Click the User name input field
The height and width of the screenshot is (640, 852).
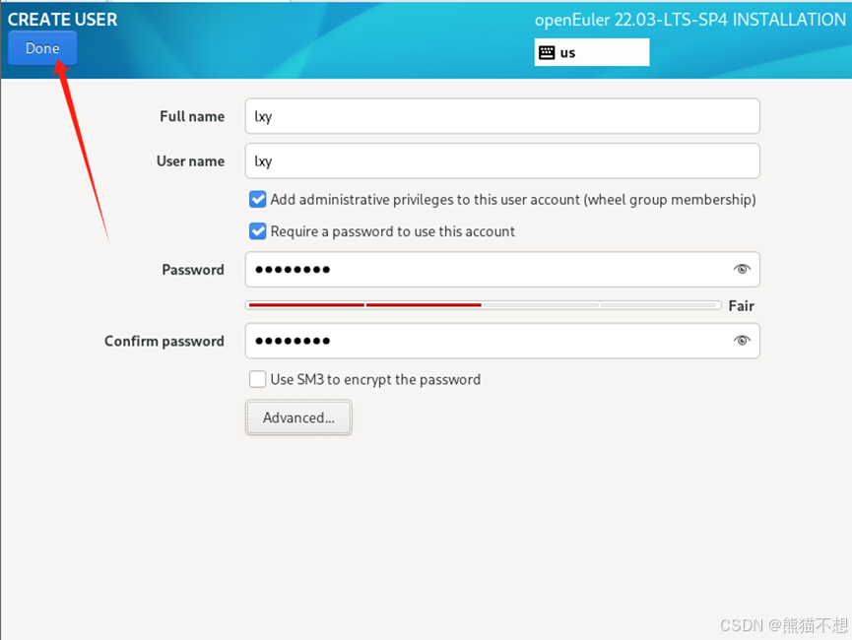coord(502,160)
